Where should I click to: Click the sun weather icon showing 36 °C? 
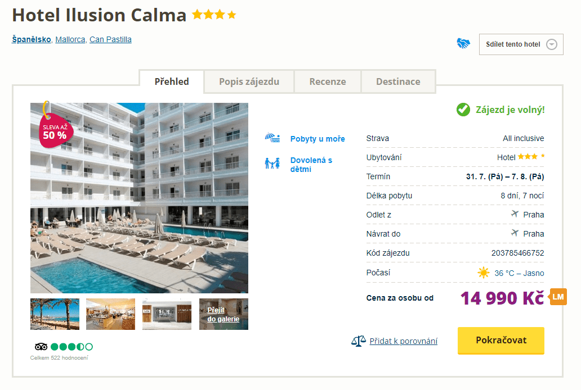point(484,272)
